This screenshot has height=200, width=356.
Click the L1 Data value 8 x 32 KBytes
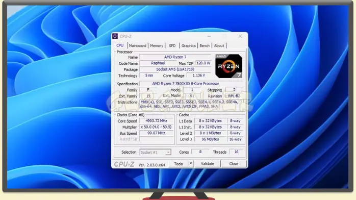pyautogui.click(x=210, y=121)
